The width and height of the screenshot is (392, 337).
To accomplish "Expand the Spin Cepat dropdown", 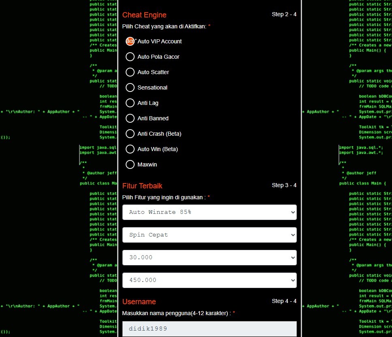I will pos(210,235).
